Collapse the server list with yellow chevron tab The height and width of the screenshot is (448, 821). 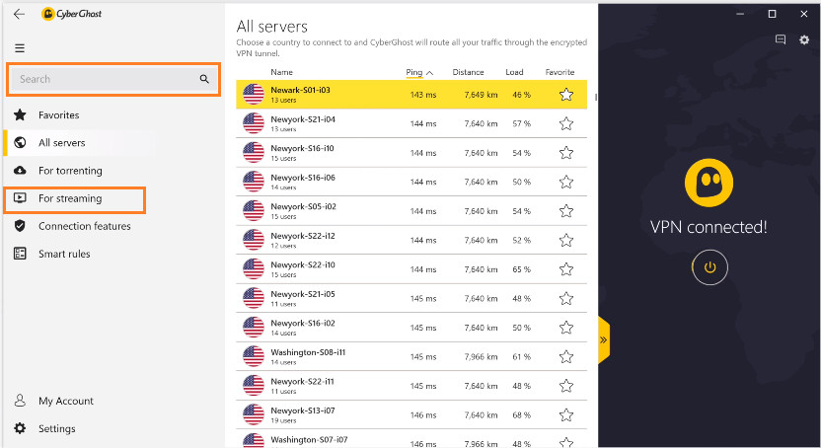(604, 340)
